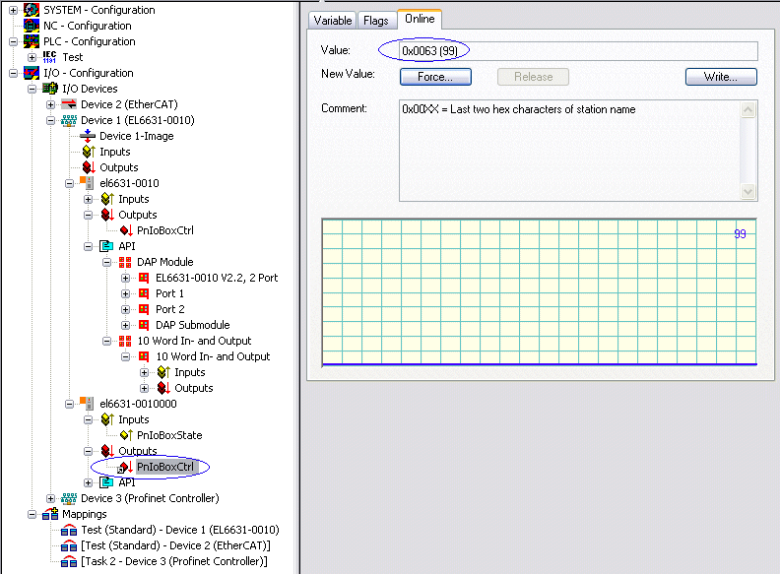Screen dimensions: 780x574
Task: Click Test (Standard) - Device 1 mapping icon
Action: 69,531
